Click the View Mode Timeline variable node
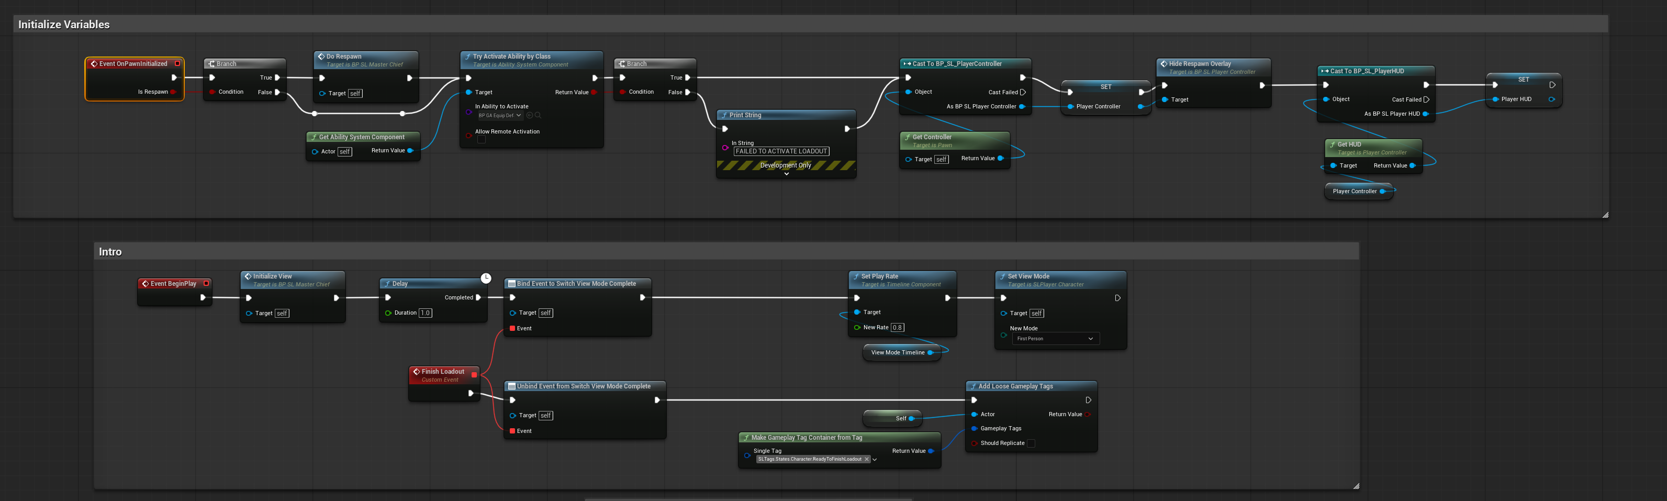The width and height of the screenshot is (1667, 501). pos(901,353)
